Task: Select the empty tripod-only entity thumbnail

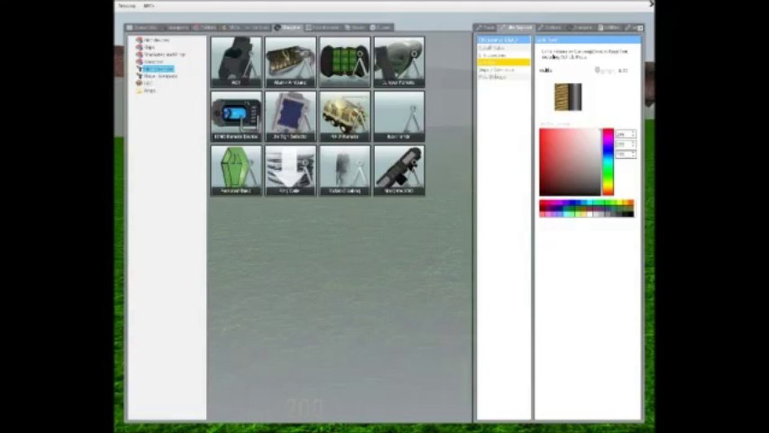Action: click(x=399, y=116)
